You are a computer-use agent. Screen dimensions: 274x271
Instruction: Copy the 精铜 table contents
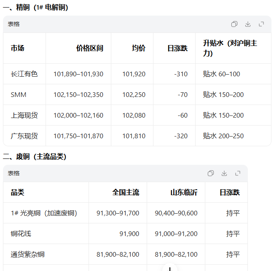point(234,24)
